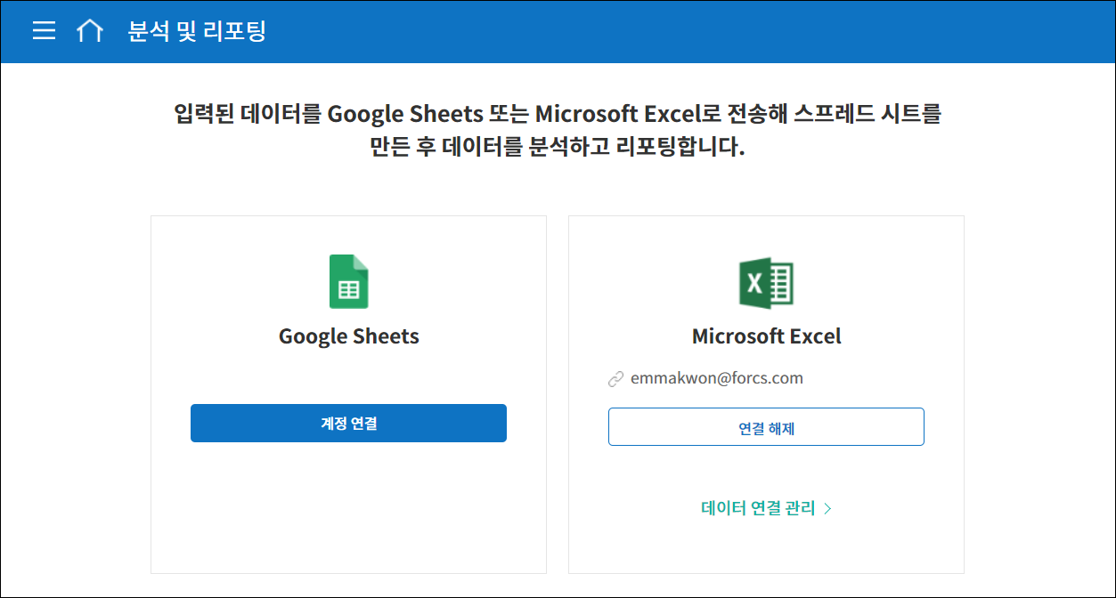Click the link icon beside emmakwon@forcs.com
Image resolution: width=1116 pixels, height=598 pixels.
615,379
